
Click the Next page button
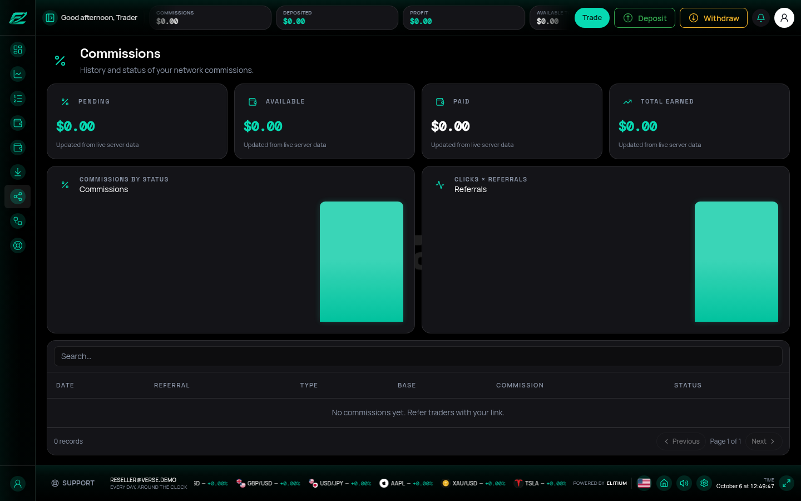764,441
